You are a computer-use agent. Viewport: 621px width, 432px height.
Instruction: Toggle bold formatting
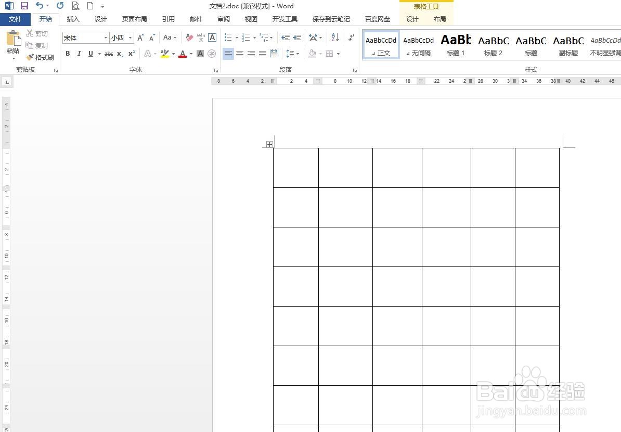pos(68,54)
